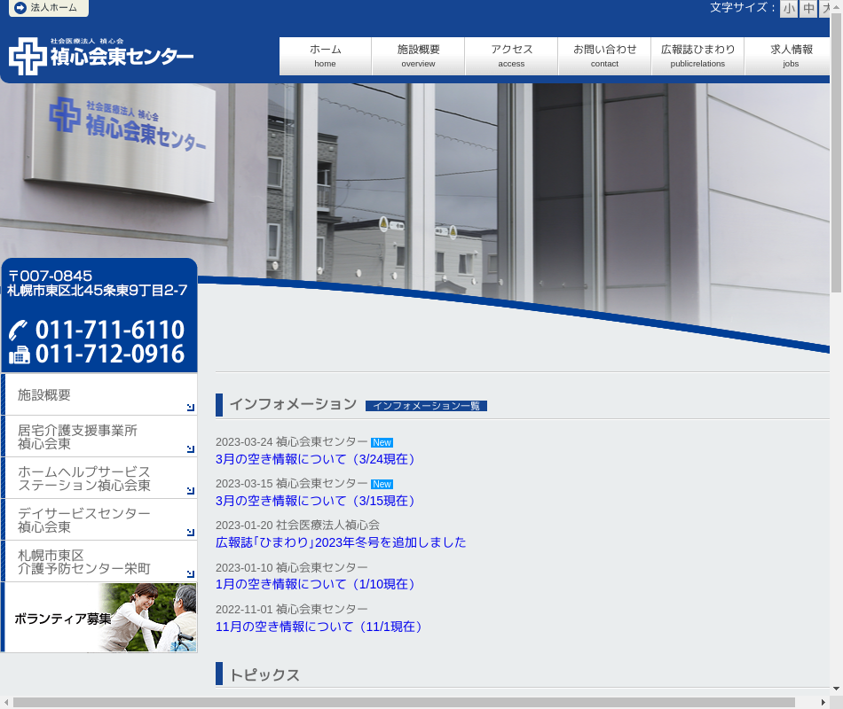
Task: Go to the アクセス access page
Action: (x=511, y=56)
